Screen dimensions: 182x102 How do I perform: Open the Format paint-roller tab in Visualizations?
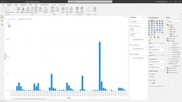[154, 38]
